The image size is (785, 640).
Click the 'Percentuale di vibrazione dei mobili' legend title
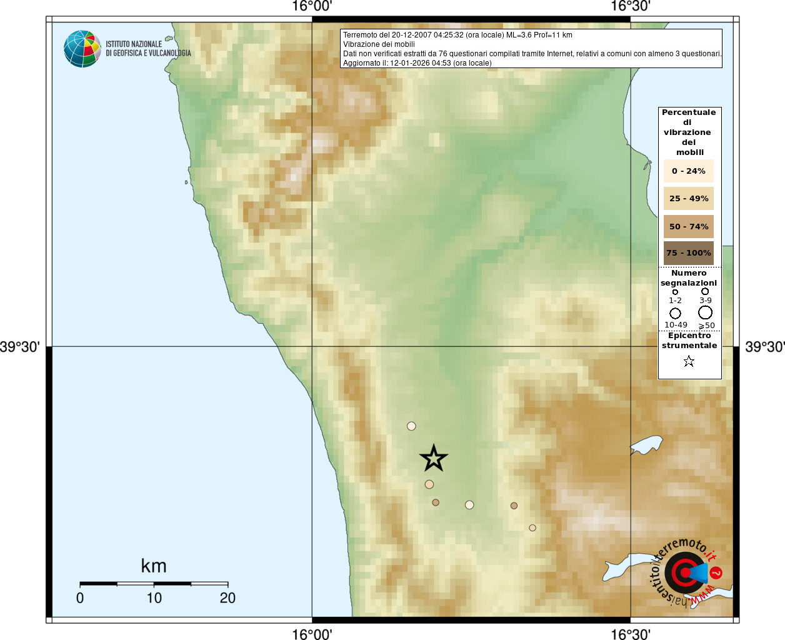click(689, 132)
